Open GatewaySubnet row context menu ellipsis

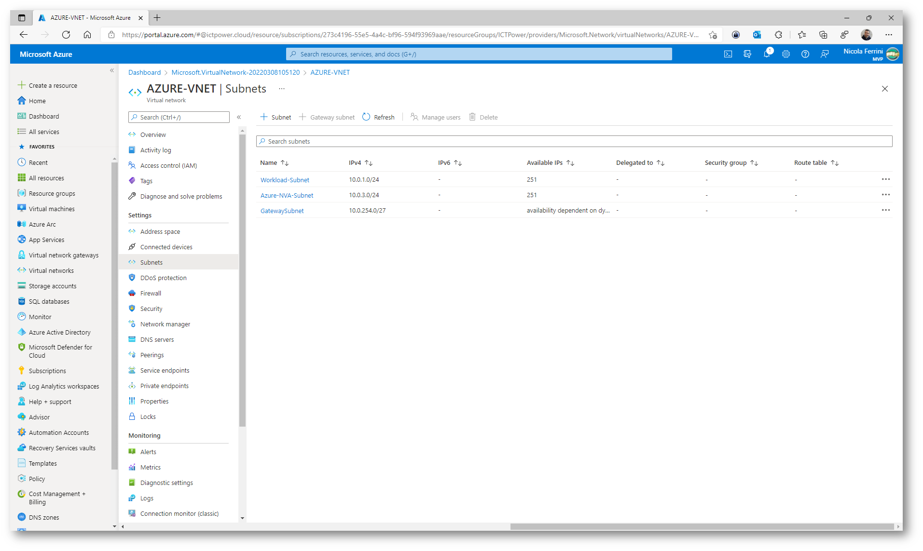(886, 210)
